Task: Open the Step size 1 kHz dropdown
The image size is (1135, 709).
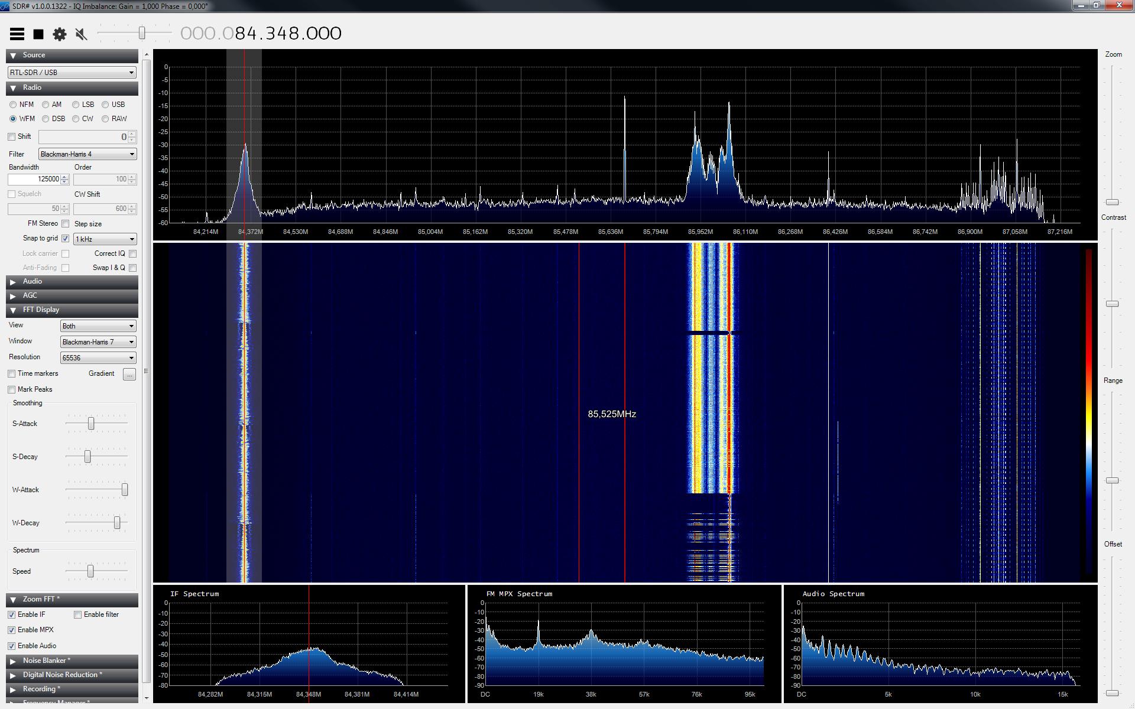Action: [105, 239]
